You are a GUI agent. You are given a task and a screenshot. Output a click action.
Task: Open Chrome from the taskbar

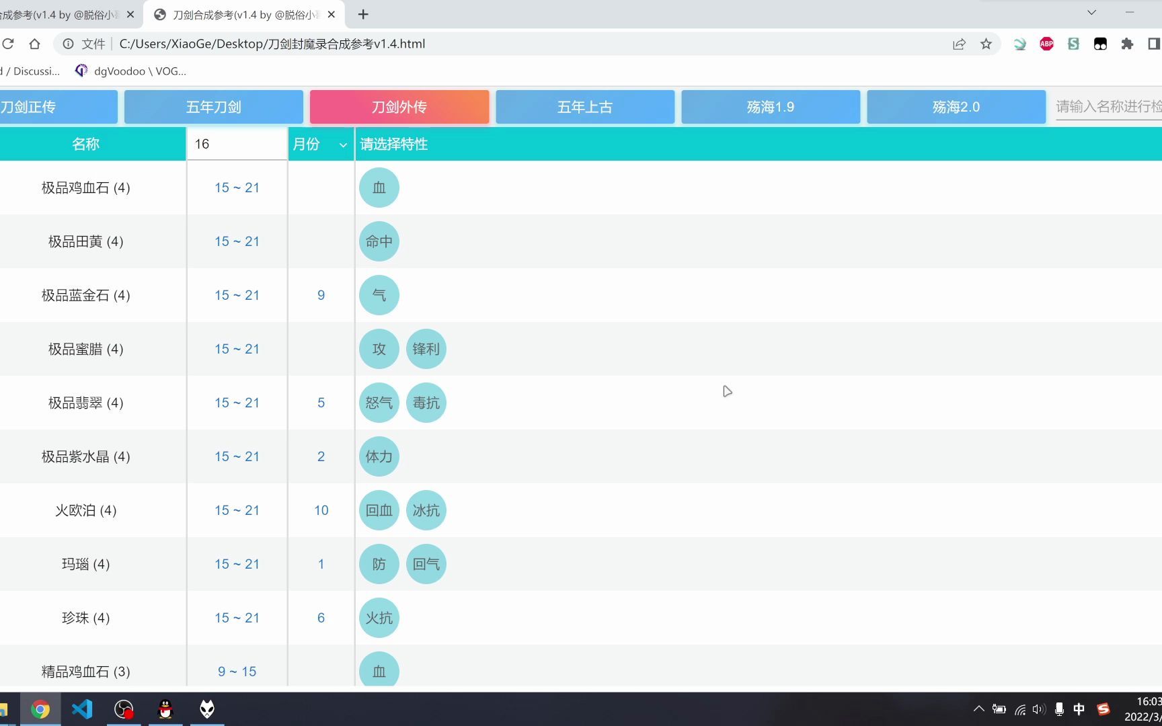click(40, 709)
